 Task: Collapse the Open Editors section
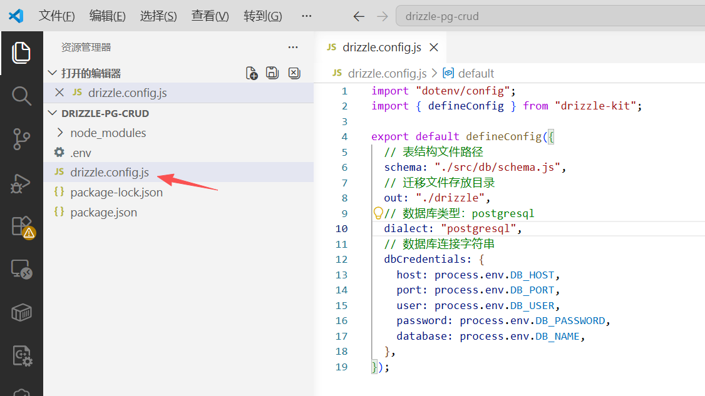tap(52, 73)
